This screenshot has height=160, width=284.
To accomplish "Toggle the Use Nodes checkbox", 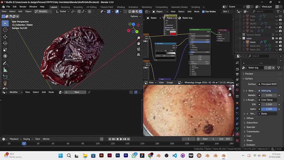I will (203, 12).
